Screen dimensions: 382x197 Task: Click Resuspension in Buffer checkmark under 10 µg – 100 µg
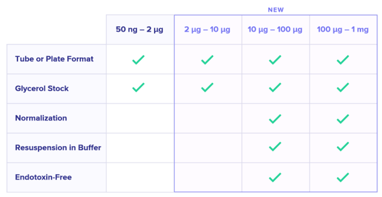tap(274, 147)
